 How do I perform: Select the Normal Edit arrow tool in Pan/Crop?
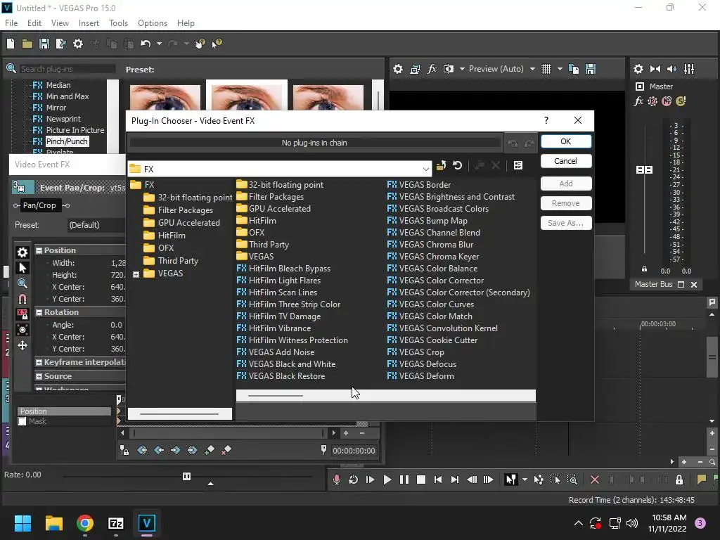tap(22, 268)
